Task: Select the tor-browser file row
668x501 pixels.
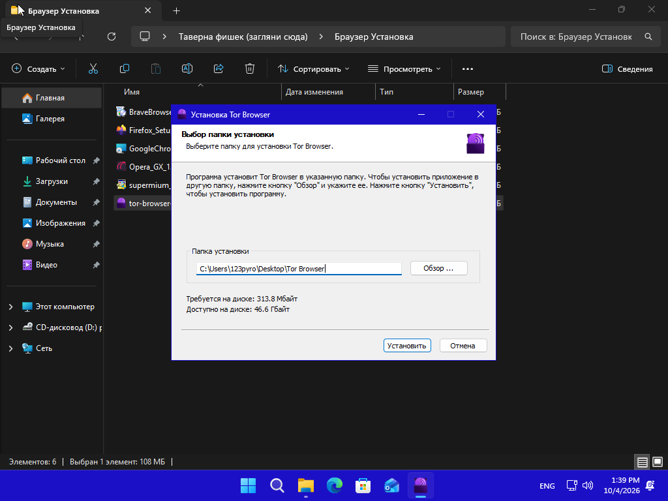Action: tap(142, 204)
